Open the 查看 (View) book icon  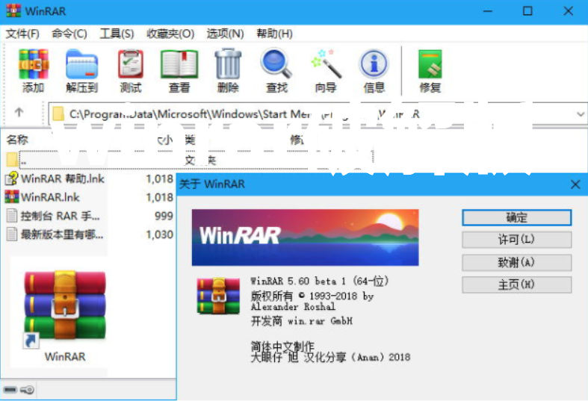pos(179,64)
